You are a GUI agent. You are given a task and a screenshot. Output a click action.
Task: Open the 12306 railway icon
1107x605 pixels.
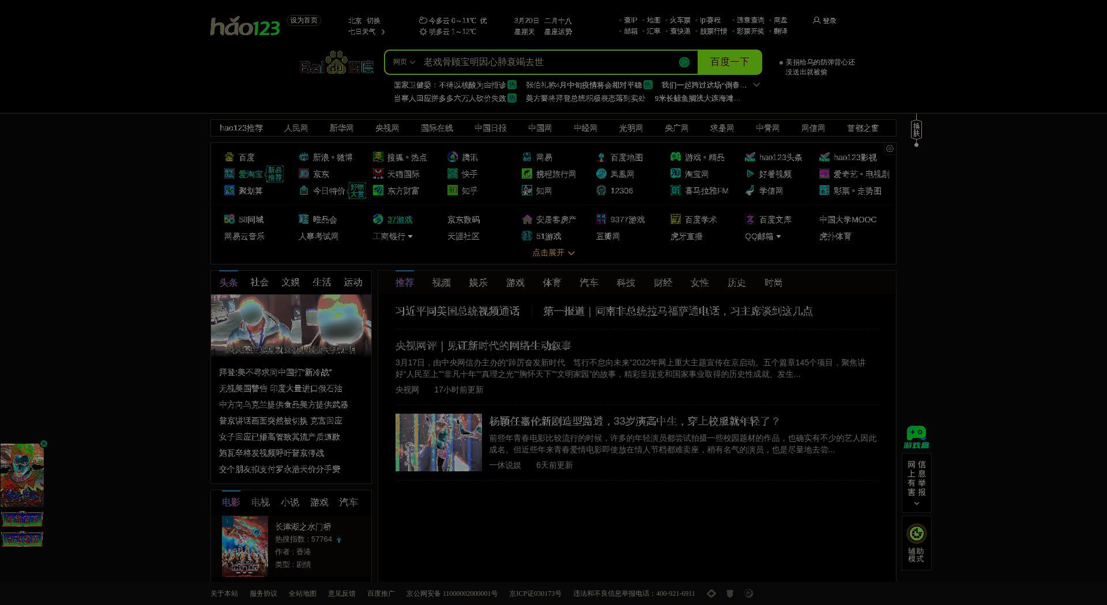coord(601,190)
